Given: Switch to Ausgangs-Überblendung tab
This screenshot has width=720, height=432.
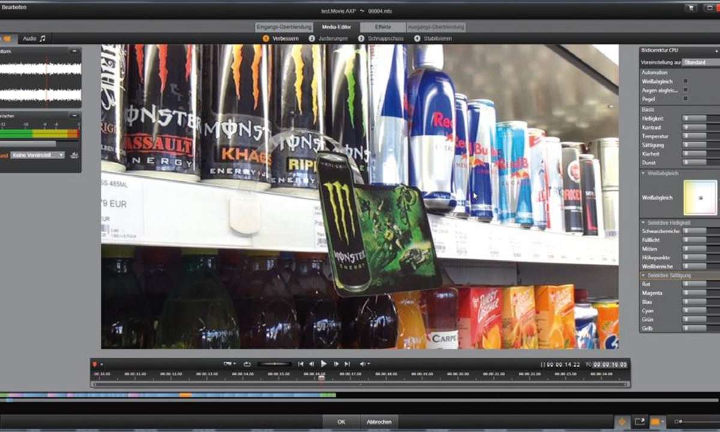Looking at the screenshot, I should point(436,27).
